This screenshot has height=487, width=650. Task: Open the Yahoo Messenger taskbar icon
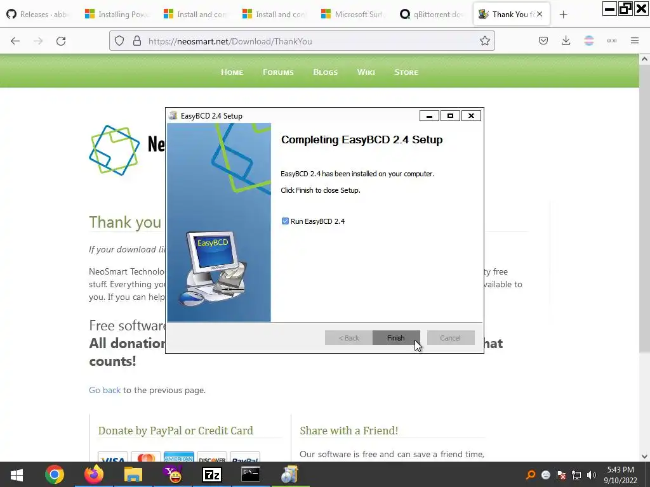pyautogui.click(x=173, y=474)
